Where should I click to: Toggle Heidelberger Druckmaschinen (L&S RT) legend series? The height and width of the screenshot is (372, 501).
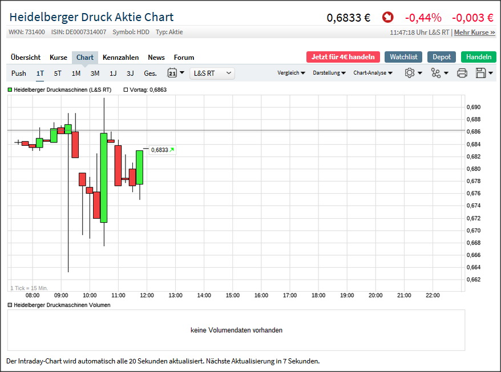pos(10,90)
